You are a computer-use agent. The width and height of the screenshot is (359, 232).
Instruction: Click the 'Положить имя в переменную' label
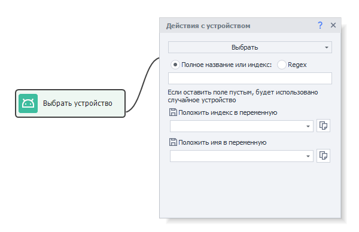point(223,142)
